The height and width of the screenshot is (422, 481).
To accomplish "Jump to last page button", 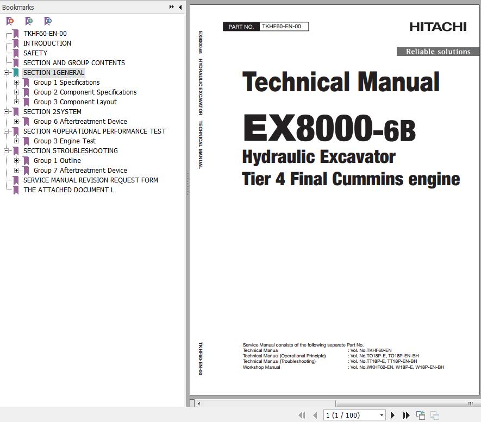I will 406,415.
